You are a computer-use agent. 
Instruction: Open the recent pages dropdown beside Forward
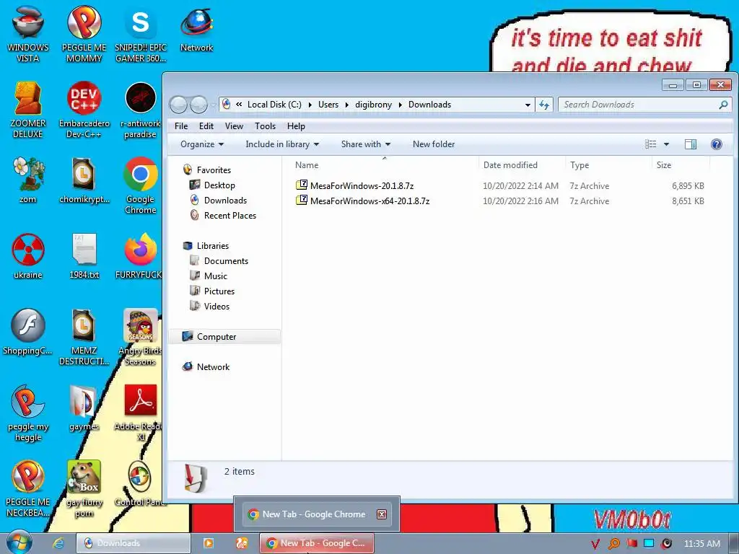coord(213,105)
